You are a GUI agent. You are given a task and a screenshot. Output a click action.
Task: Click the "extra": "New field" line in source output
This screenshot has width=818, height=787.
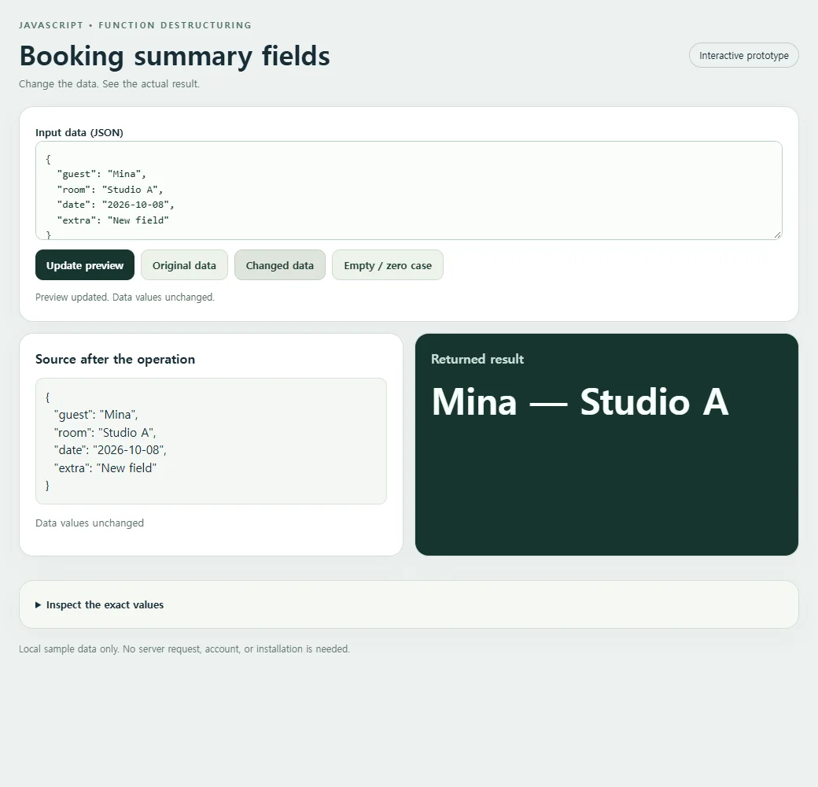tap(105, 468)
